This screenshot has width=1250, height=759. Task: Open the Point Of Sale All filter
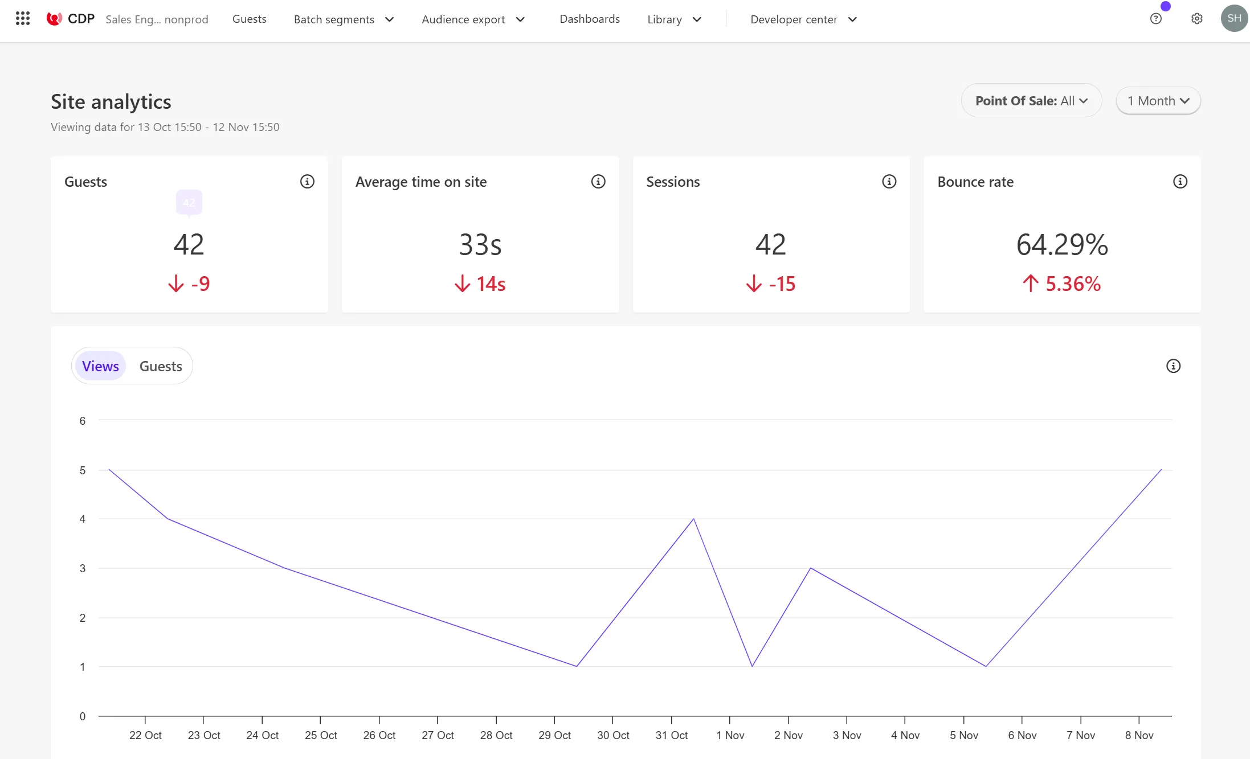[x=1030, y=101]
